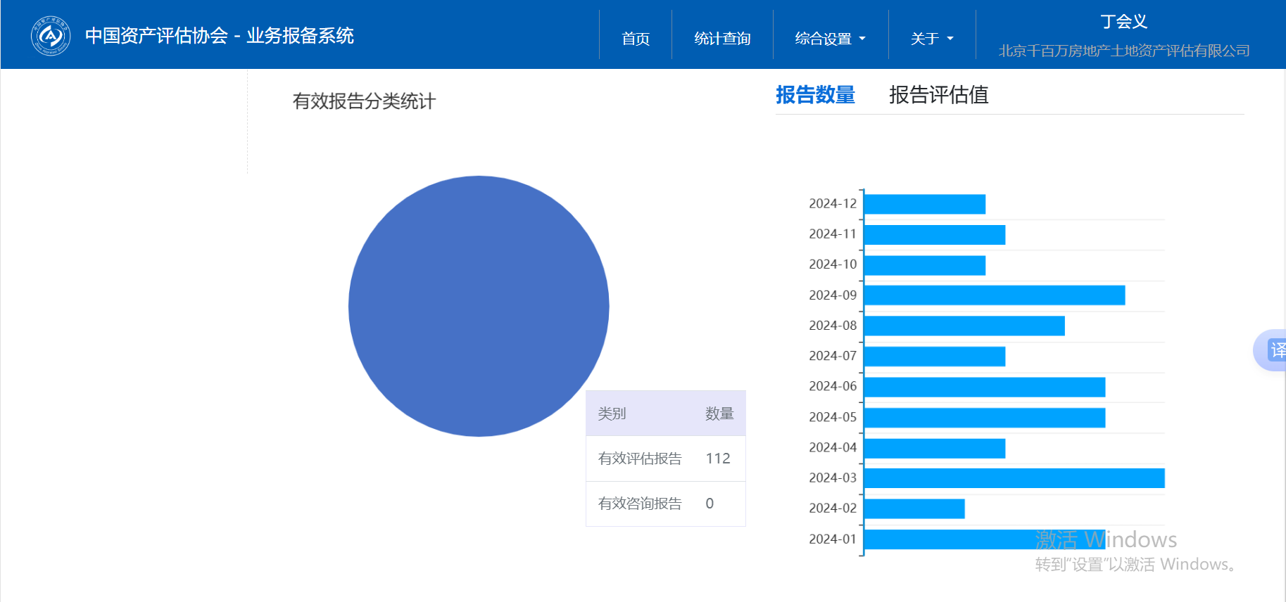Click the user name 丁会义

(x=1123, y=22)
